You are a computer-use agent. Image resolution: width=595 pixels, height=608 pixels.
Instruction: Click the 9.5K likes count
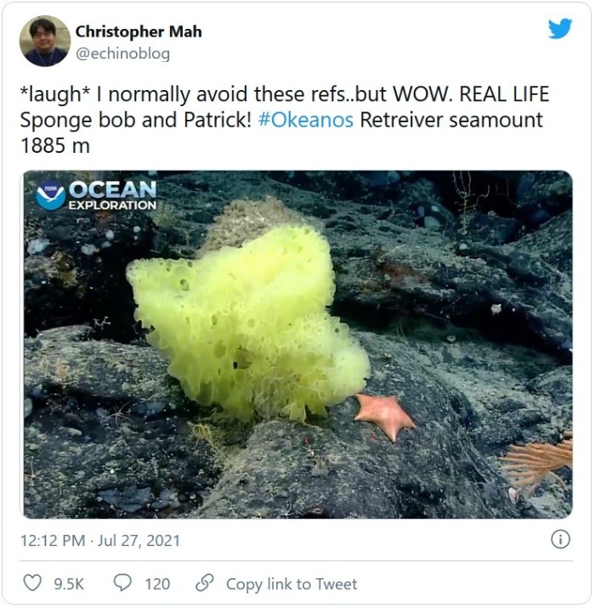coord(69,584)
